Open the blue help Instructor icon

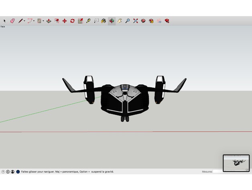click(18, 172)
